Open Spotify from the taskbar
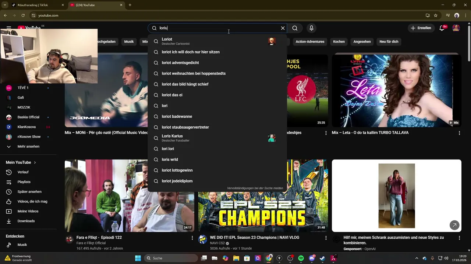Viewport: 471px width, 264px height. pyautogui.click(x=301, y=258)
